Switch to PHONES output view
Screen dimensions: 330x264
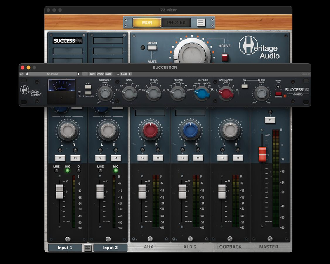pyautogui.click(x=177, y=23)
